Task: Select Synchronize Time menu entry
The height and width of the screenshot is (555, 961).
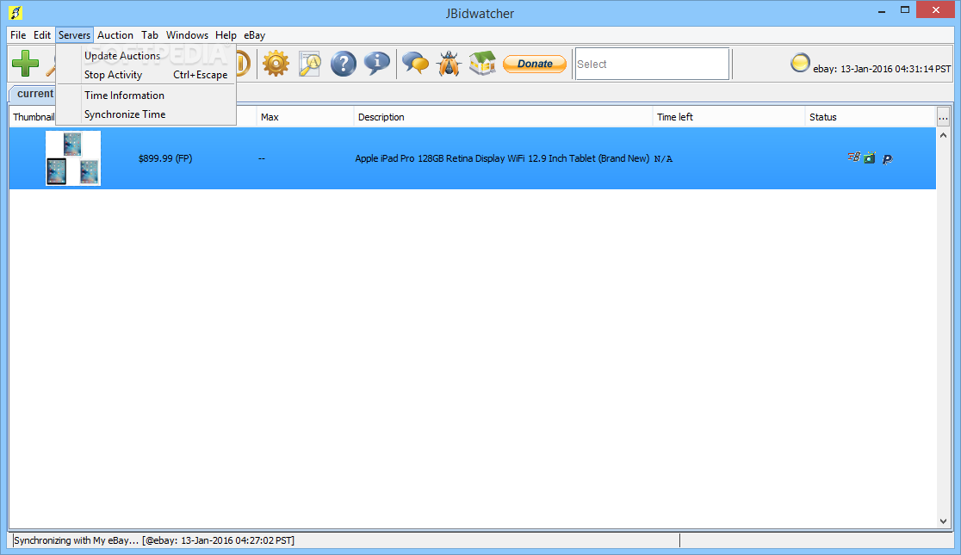Action: point(146,114)
